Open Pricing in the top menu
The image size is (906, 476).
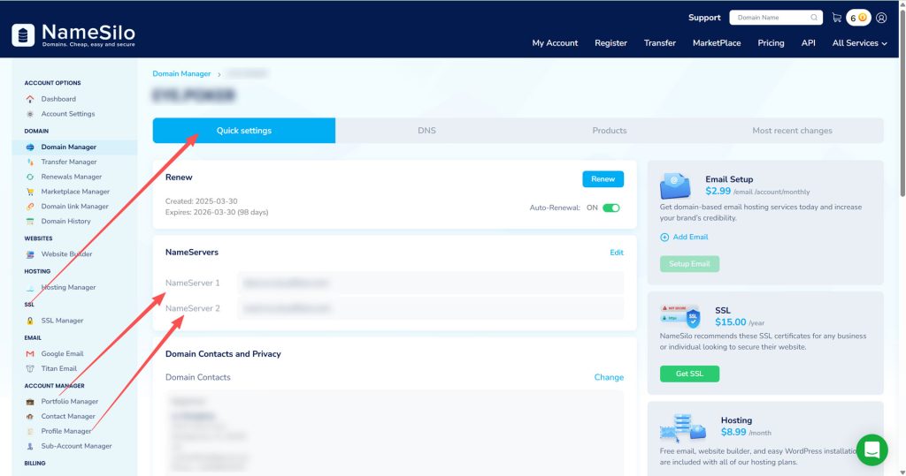[x=771, y=43]
